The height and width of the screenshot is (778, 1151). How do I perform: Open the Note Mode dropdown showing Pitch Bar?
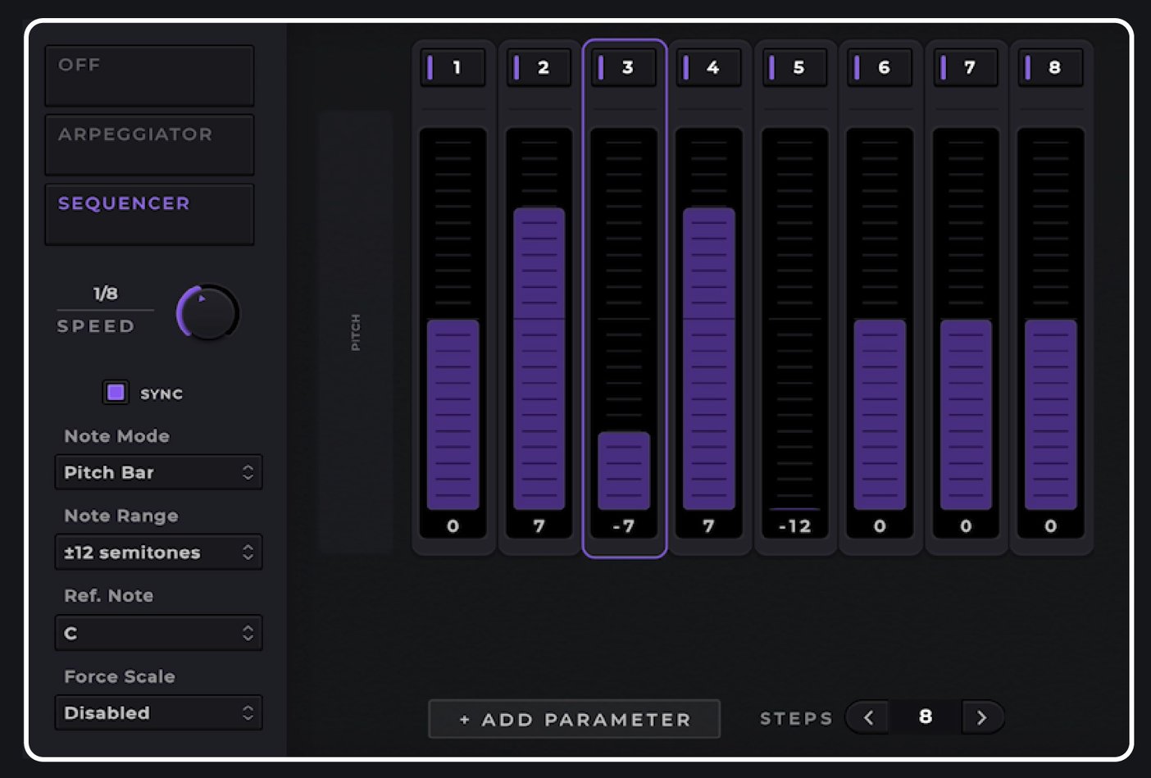click(x=158, y=472)
